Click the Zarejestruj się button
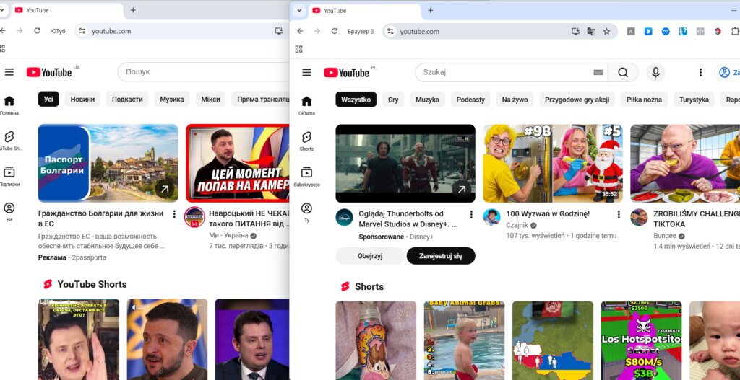The image size is (740, 380). (441, 256)
